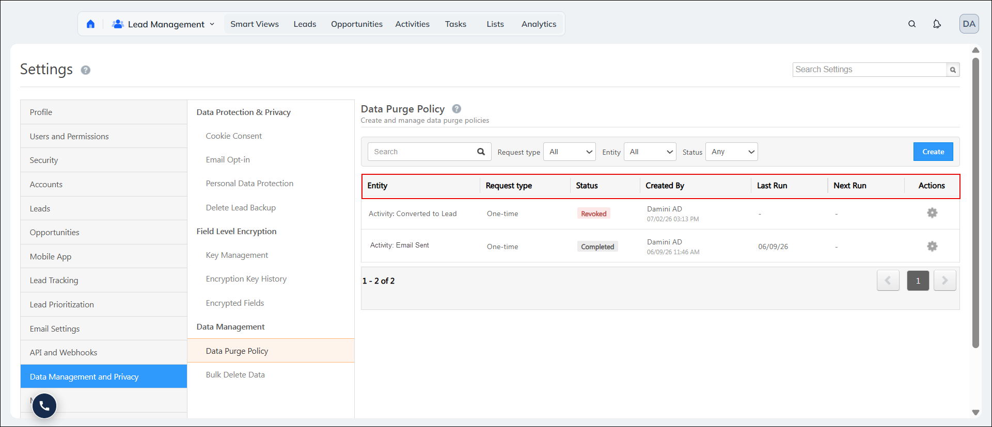The height and width of the screenshot is (427, 992).
Task: Open Key Management
Action: point(237,255)
